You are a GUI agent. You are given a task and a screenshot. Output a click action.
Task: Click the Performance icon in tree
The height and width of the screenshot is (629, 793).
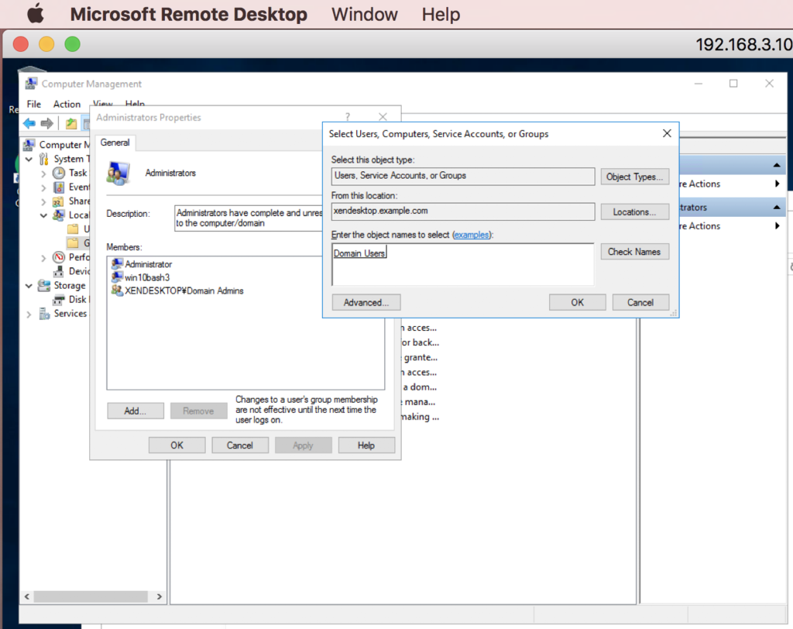[x=59, y=257]
